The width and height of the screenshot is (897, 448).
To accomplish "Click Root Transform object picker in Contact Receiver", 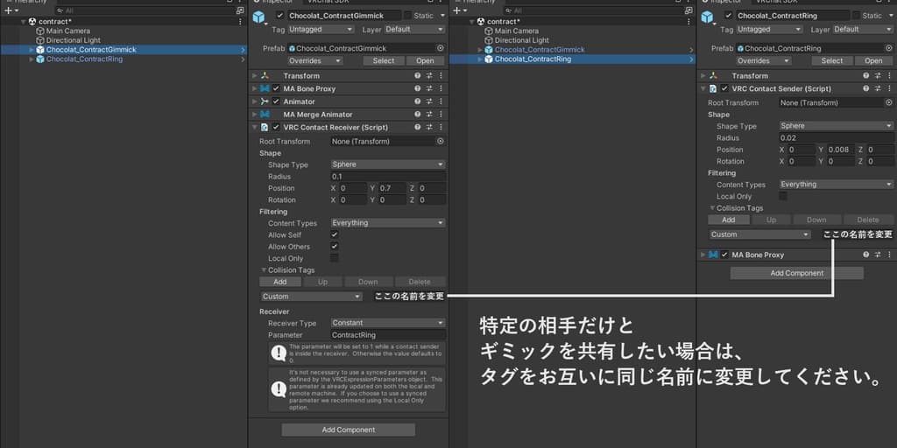I will pos(441,141).
